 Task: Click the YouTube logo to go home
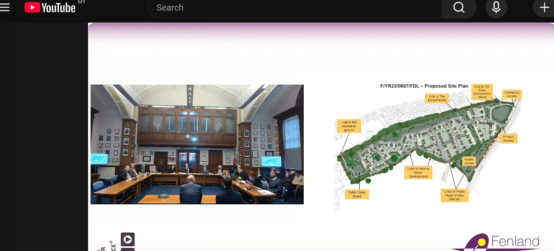tap(50, 8)
